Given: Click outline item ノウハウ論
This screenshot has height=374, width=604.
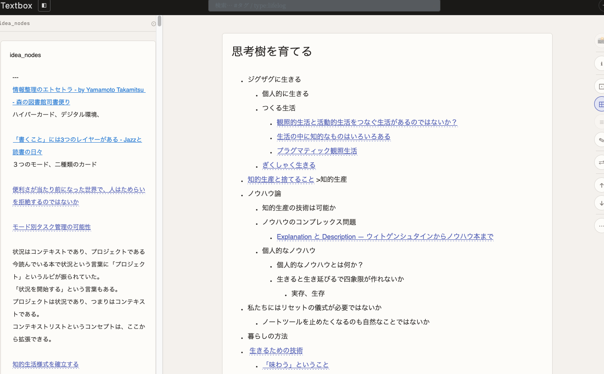Looking at the screenshot, I should pos(264,193).
